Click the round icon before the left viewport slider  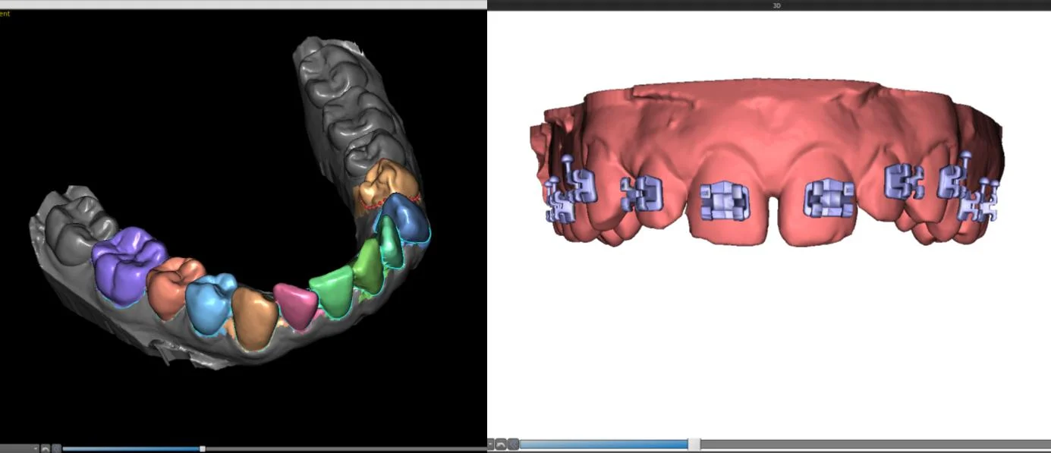coord(57,448)
